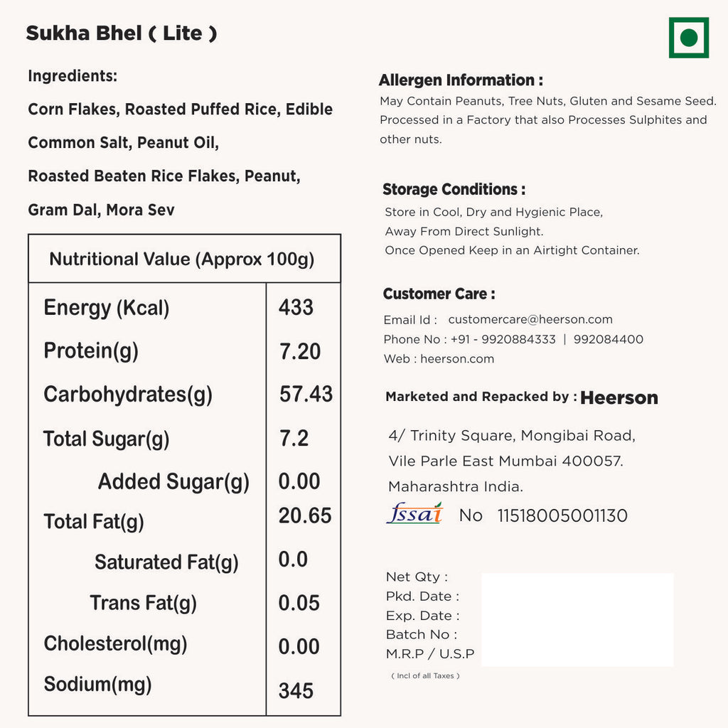
Task: Click the Allergen Information heading
Action: pyautogui.click(x=461, y=80)
